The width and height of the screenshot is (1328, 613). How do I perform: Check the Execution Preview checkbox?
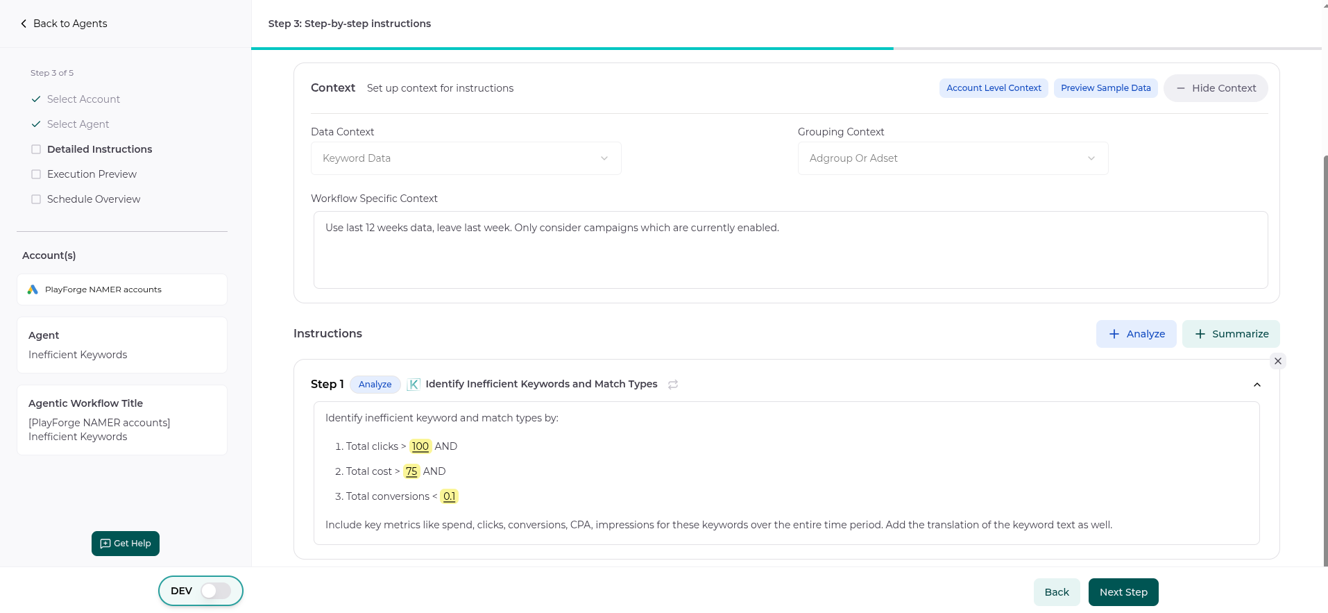pos(36,174)
